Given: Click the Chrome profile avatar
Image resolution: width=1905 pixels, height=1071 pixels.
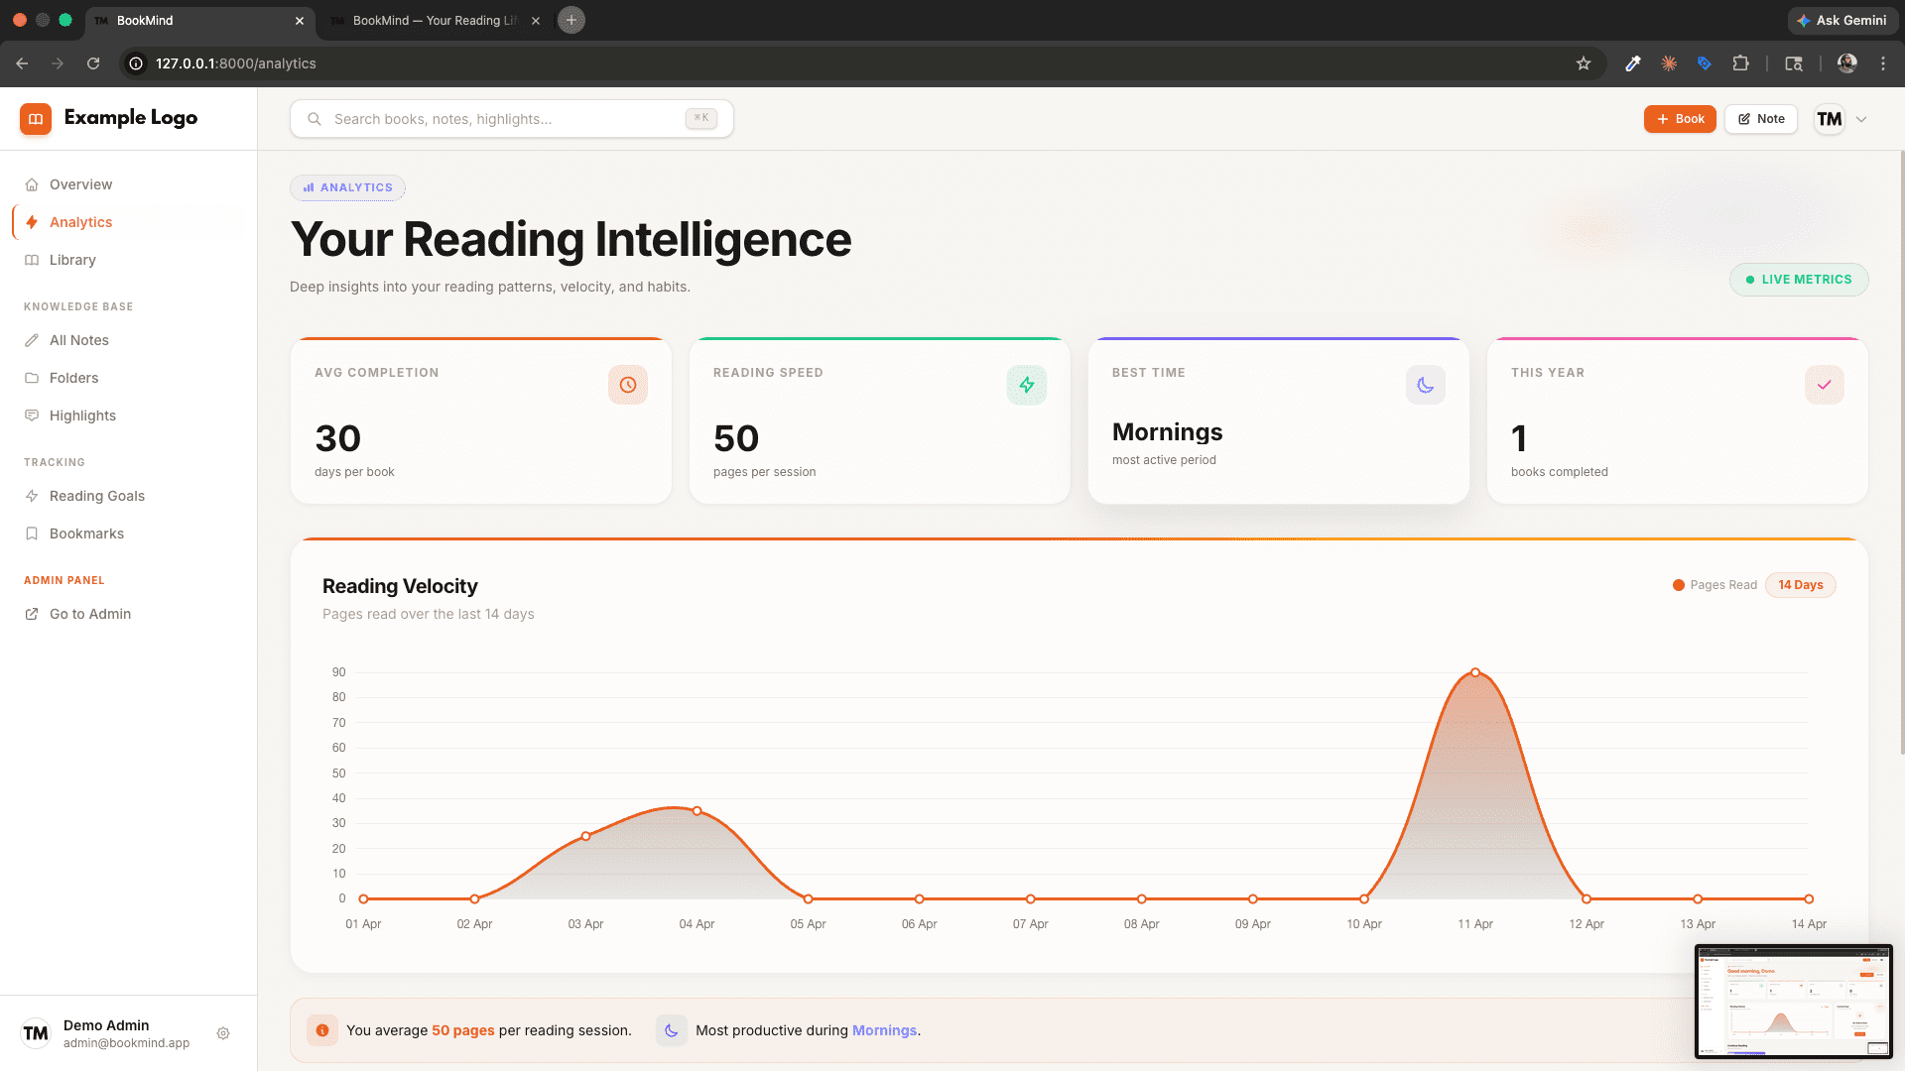Looking at the screenshot, I should tap(1847, 63).
